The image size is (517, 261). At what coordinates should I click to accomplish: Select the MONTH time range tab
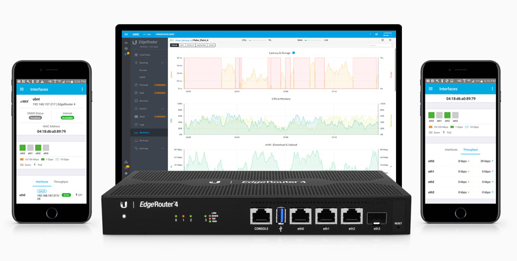[190, 45]
